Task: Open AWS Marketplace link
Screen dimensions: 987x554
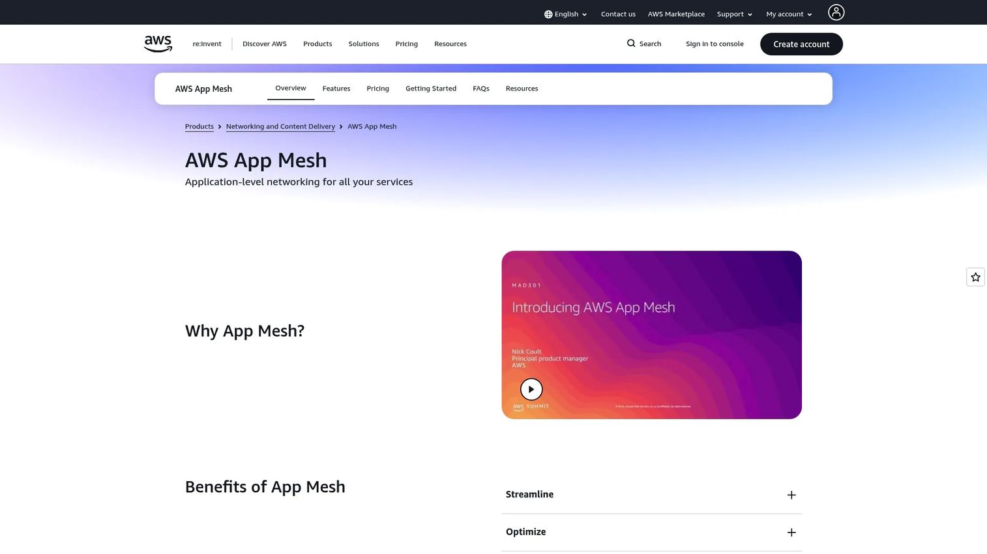Action: pos(676,14)
